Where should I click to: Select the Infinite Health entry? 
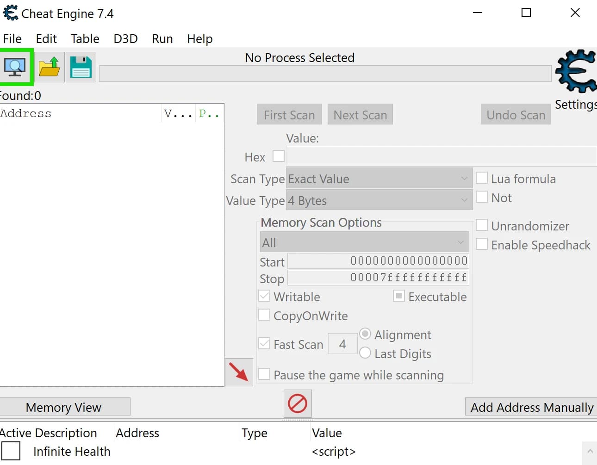point(72,451)
